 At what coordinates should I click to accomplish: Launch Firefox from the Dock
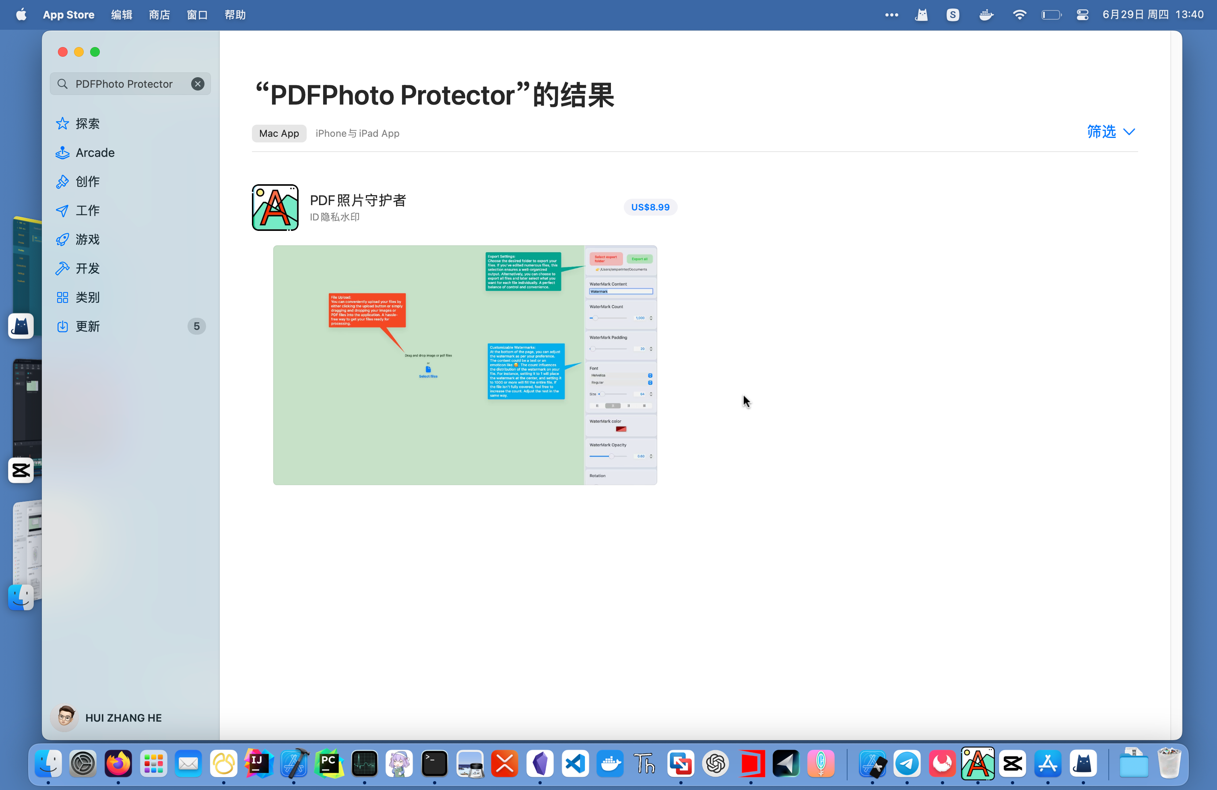point(118,763)
